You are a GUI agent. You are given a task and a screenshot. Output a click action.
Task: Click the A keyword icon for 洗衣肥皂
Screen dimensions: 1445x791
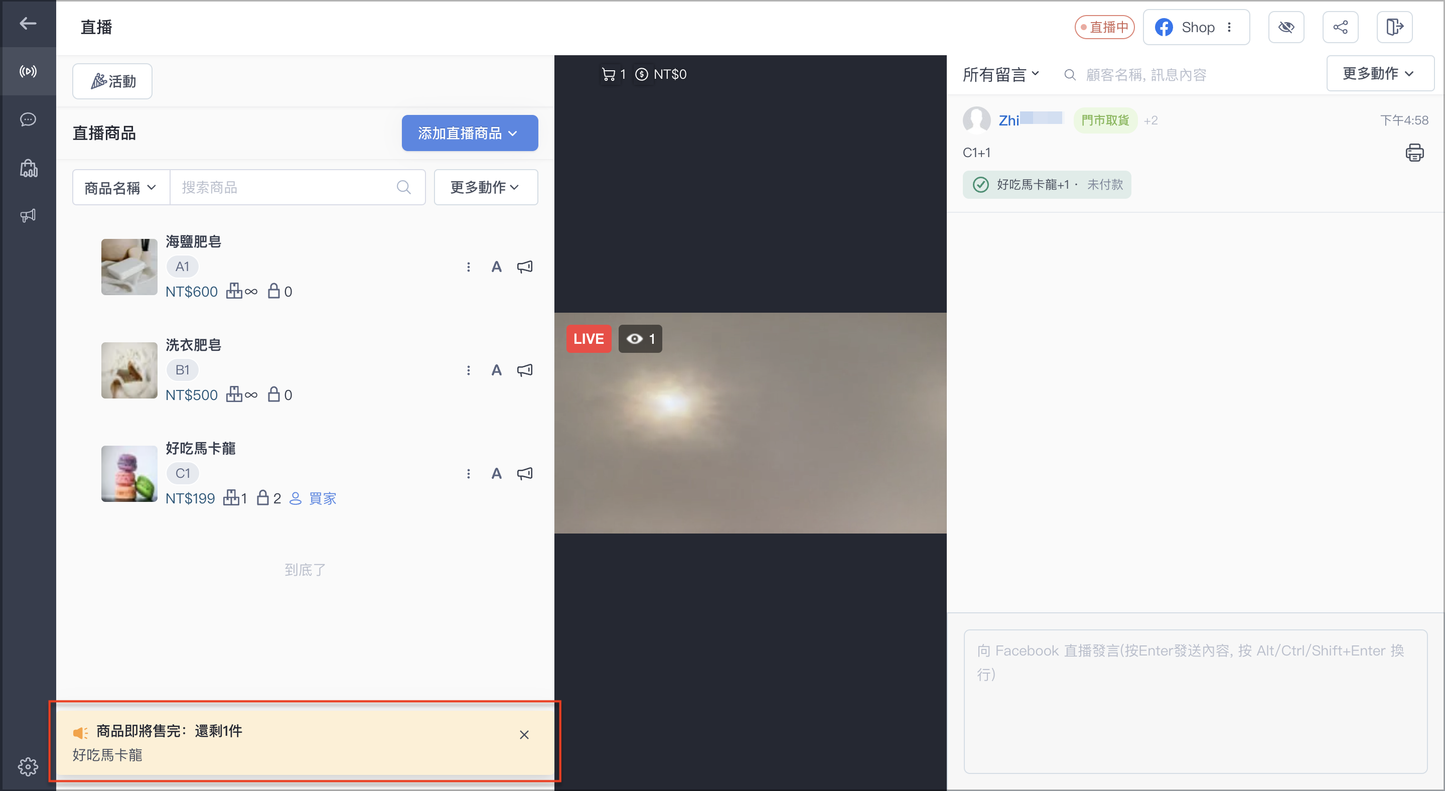[x=496, y=370]
